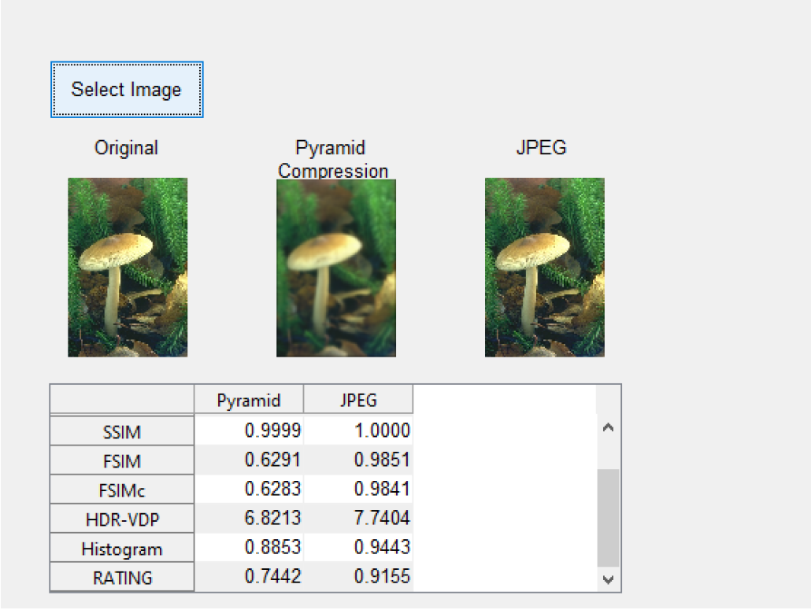Select the Pyramid column header
Screen dimensions: 811x610
[249, 400]
